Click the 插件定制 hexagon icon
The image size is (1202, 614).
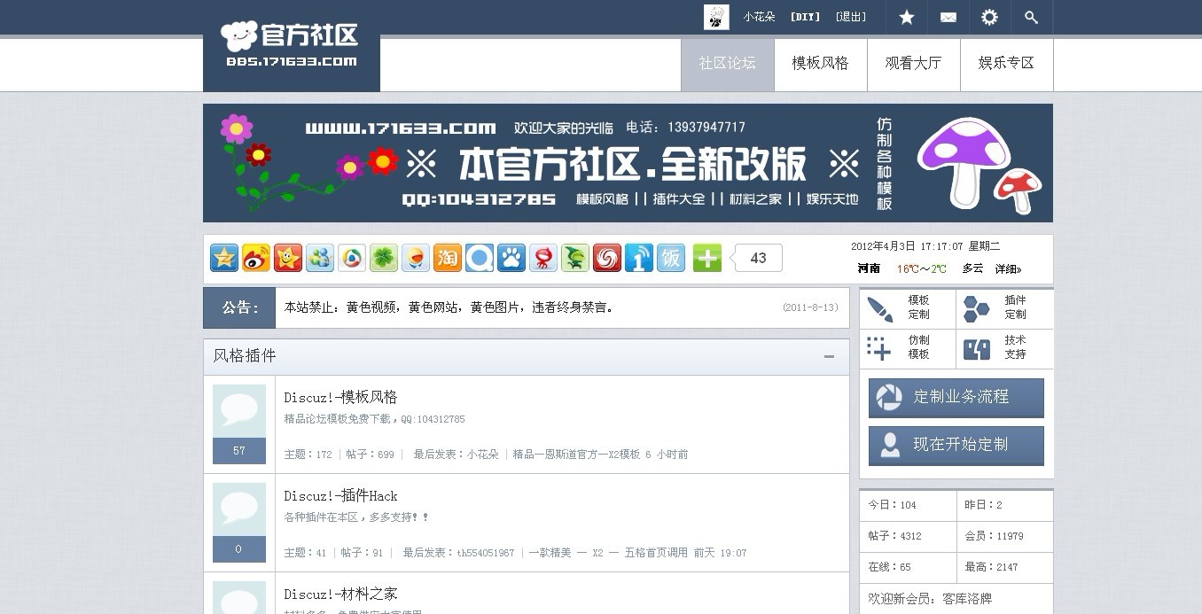[976, 308]
